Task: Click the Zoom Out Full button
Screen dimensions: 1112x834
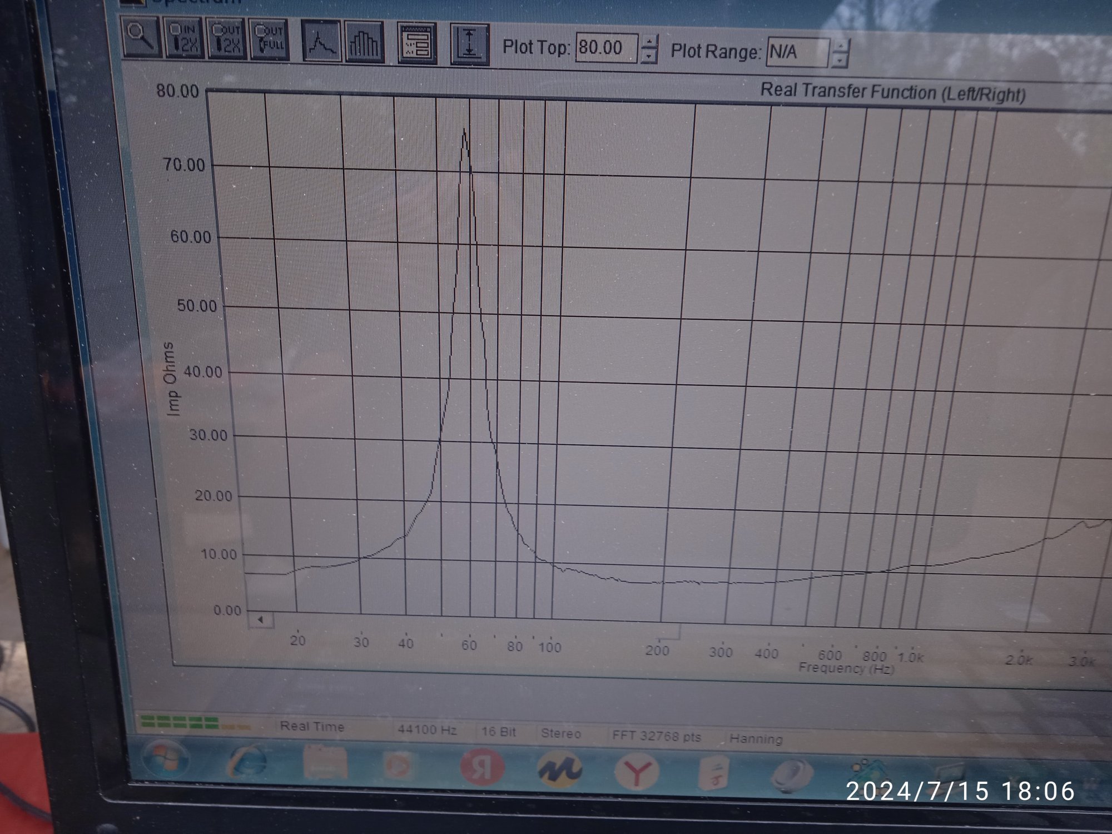Action: tap(269, 39)
